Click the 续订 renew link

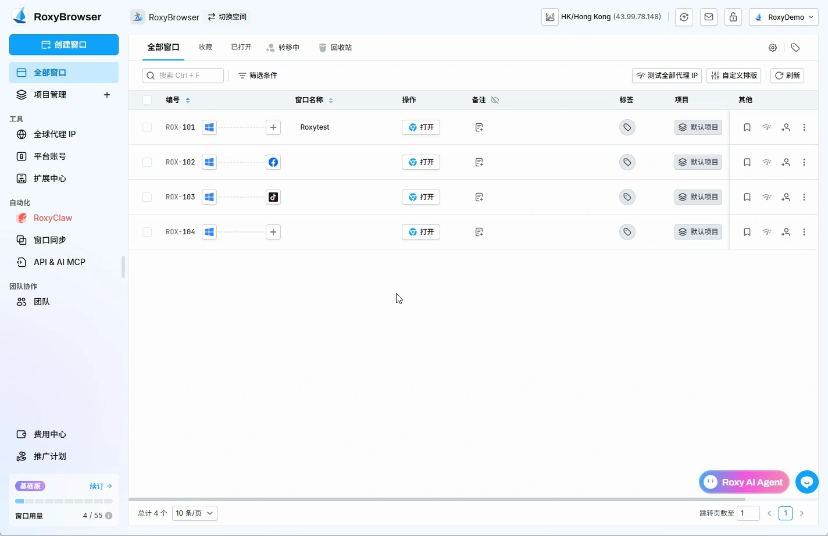(101, 486)
